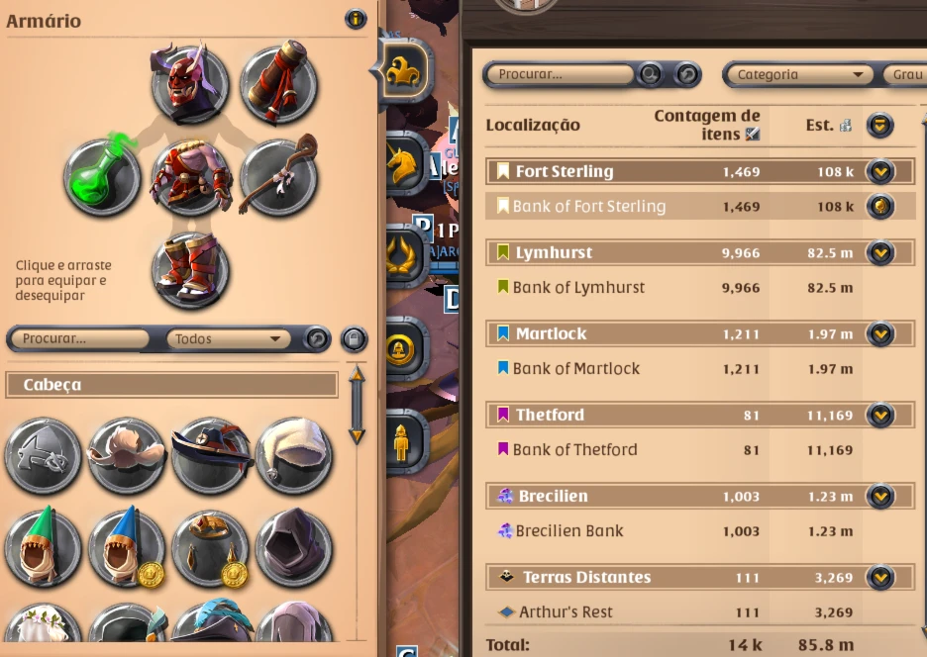This screenshot has height=657, width=927.
Task: Open the unicorn mount sidebar icon
Action: 406,163
